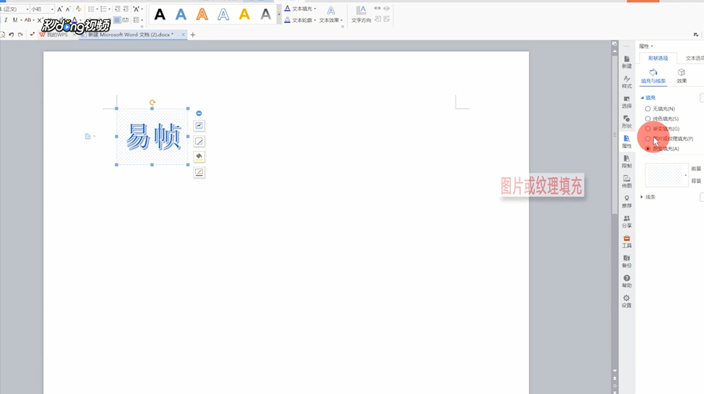Open the 传图 upload image sidebar panel
Viewport: 704px width, 394px height.
[x=627, y=182]
